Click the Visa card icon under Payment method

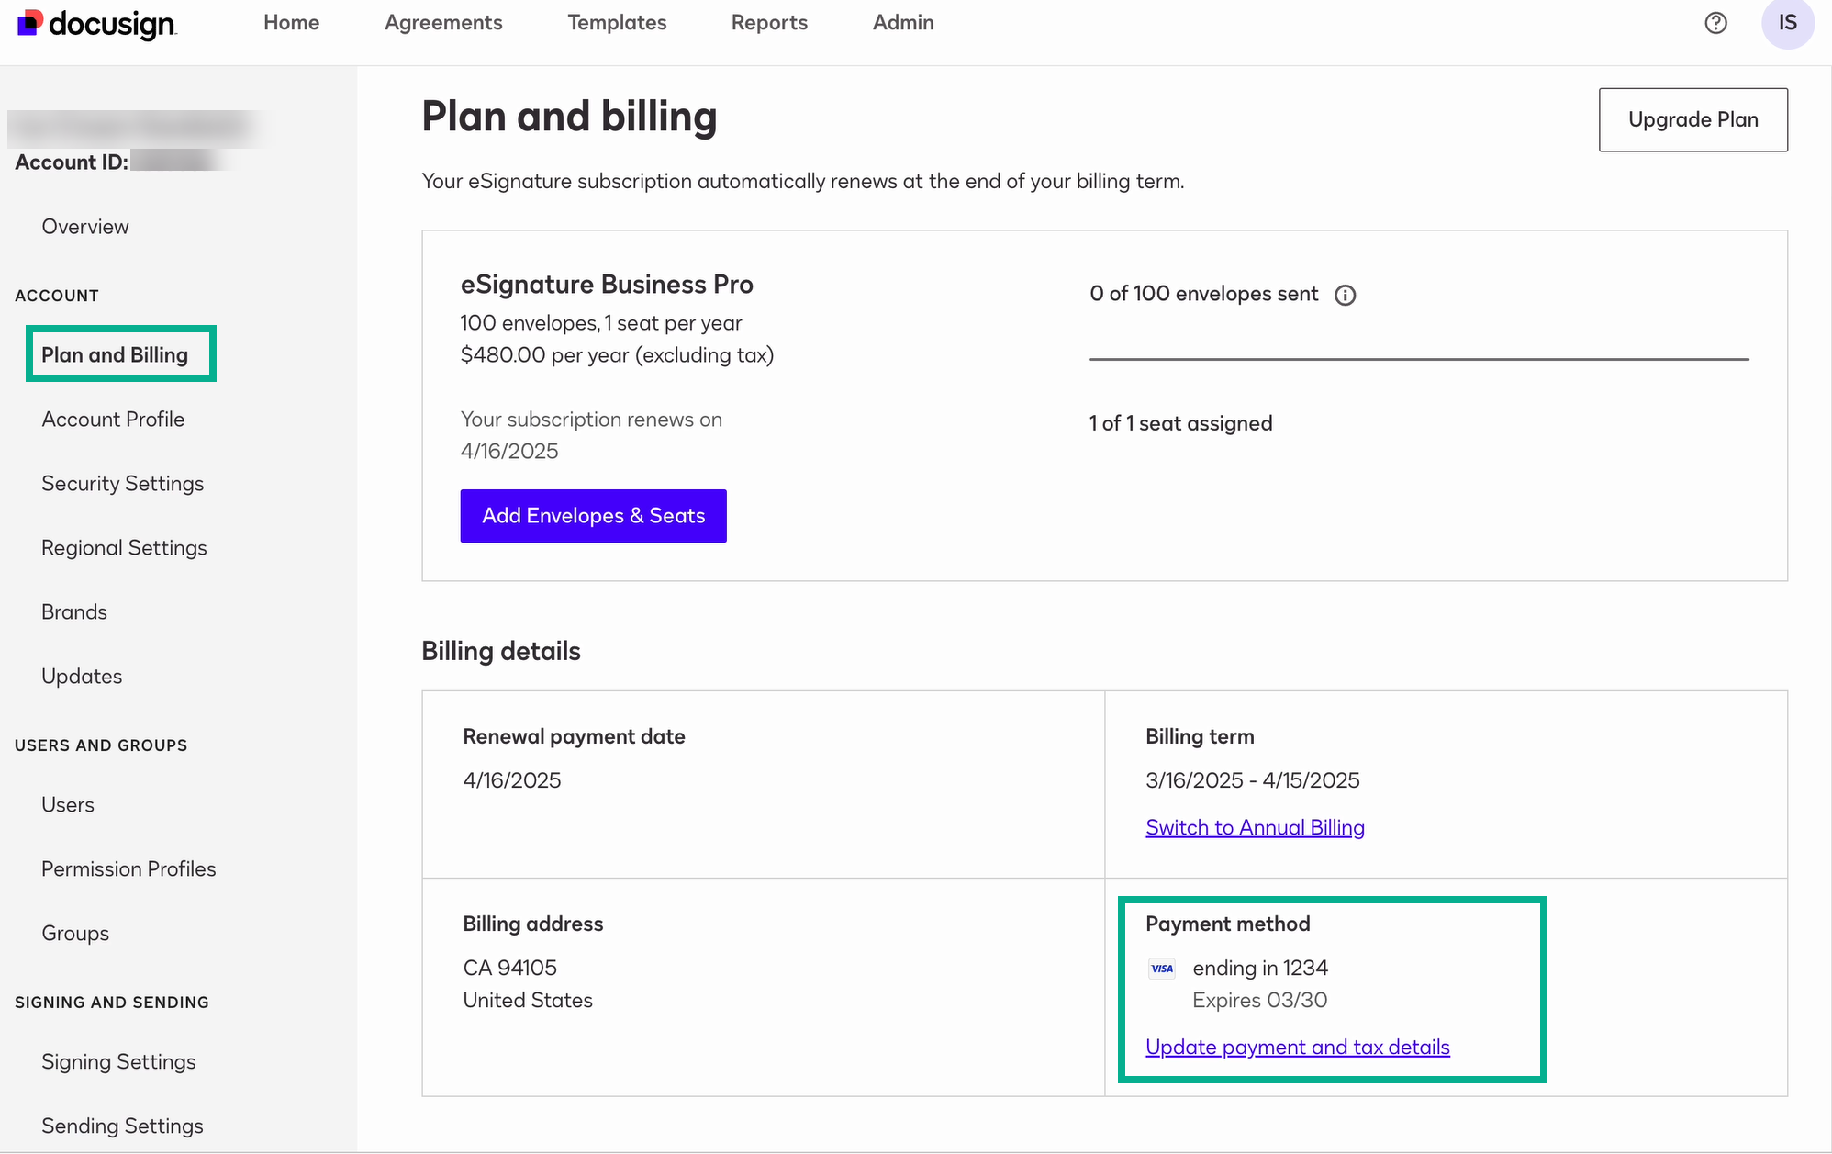coord(1162,969)
